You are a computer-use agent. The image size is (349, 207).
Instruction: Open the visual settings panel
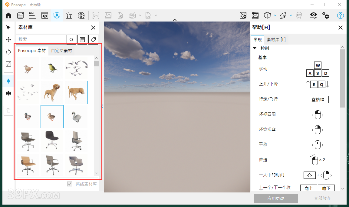[x=314, y=15]
